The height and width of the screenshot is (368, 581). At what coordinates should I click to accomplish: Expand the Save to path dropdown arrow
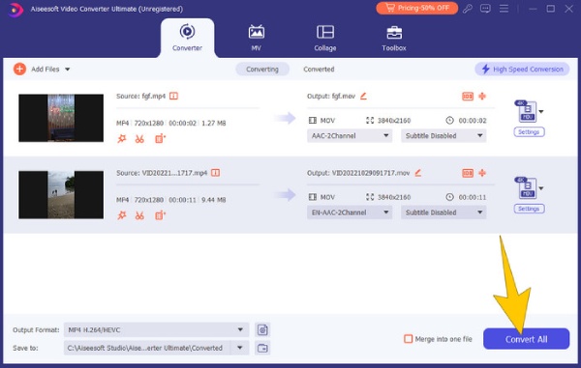click(240, 348)
